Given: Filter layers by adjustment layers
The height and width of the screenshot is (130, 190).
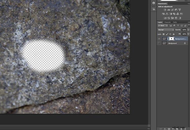Looking at the screenshot, I should point(174,26).
